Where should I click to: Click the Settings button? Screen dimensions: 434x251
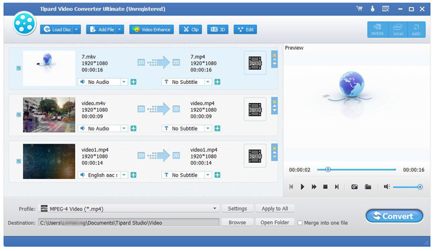tap(237, 209)
